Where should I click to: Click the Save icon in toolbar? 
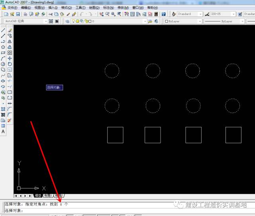18,14
